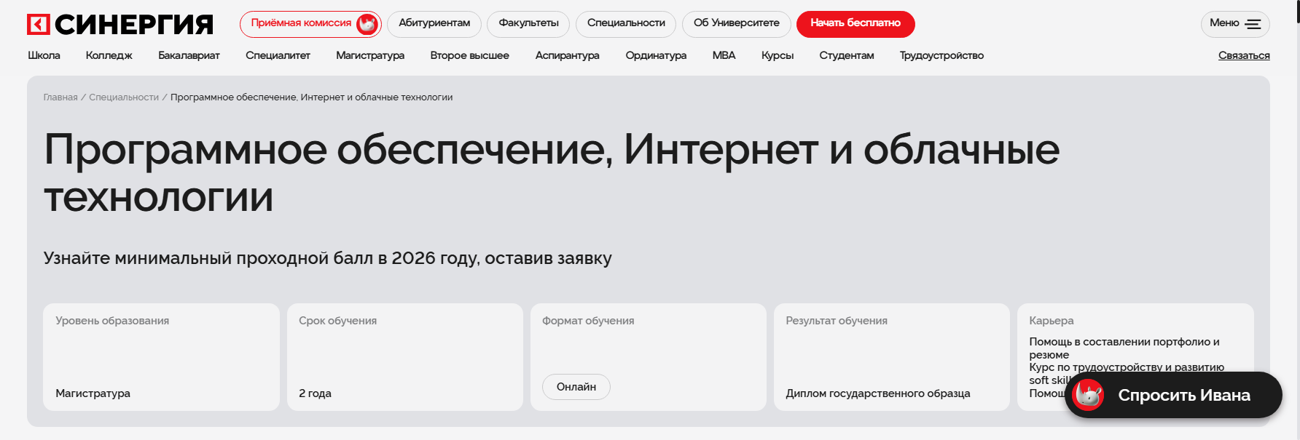Screen dimensions: 1300x440
Task: Click the Синергия logo icon
Action: tap(39, 24)
